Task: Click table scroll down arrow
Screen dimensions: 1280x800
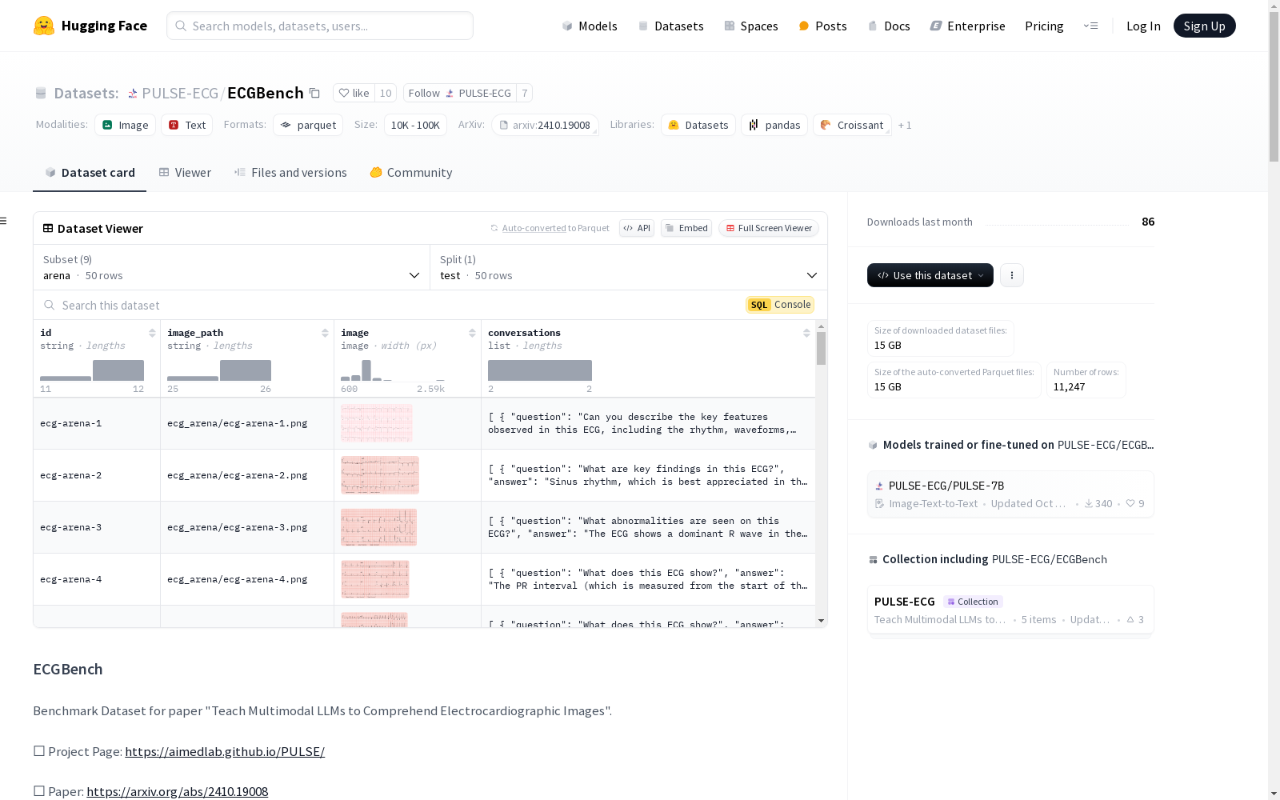Action: (x=821, y=621)
